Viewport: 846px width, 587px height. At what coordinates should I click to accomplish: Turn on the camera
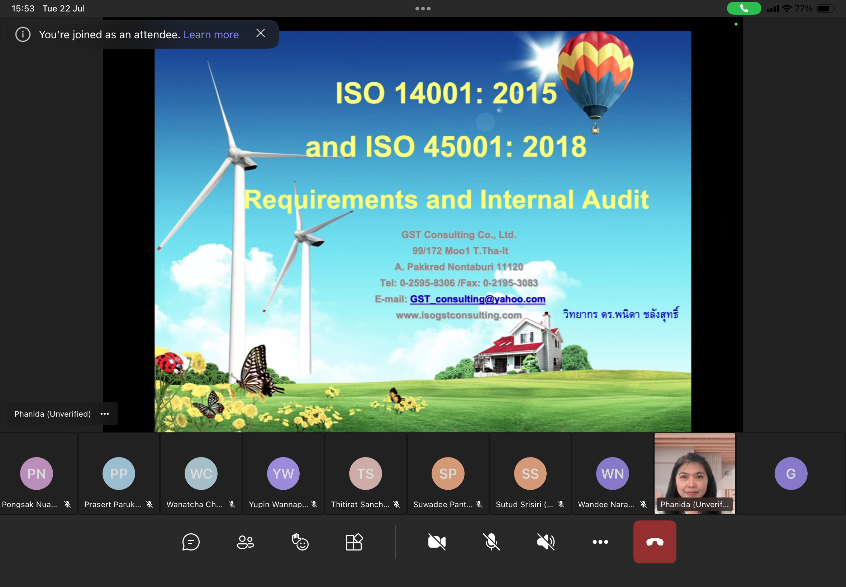pos(437,542)
